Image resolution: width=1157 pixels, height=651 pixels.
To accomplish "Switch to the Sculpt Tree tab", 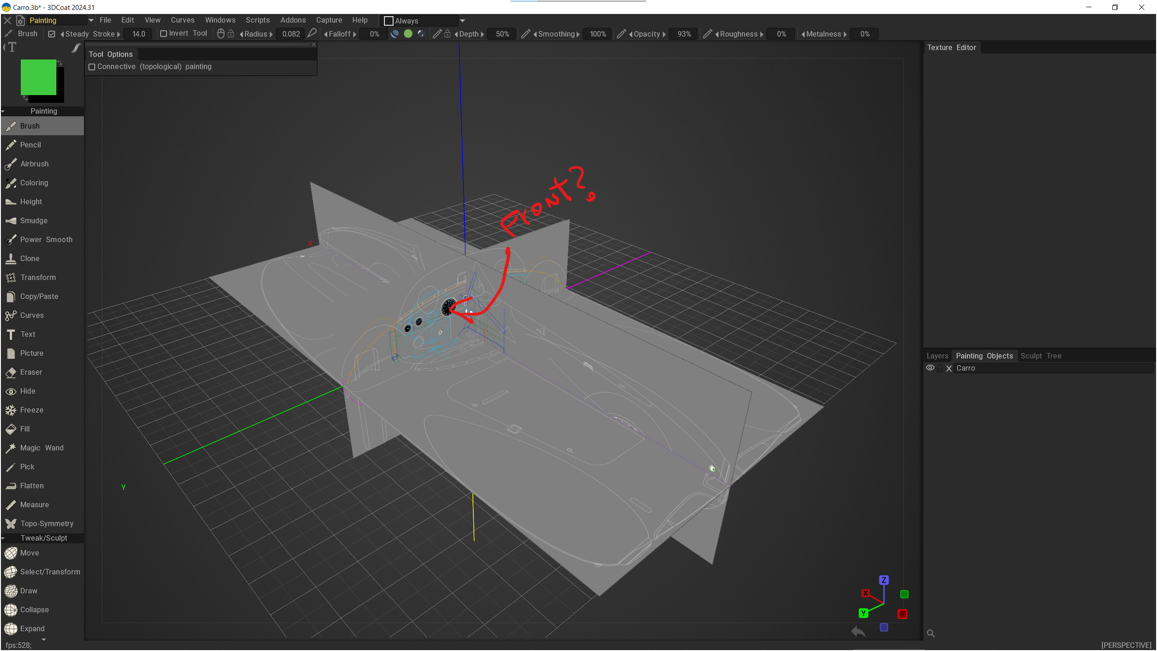I will click(x=1041, y=356).
